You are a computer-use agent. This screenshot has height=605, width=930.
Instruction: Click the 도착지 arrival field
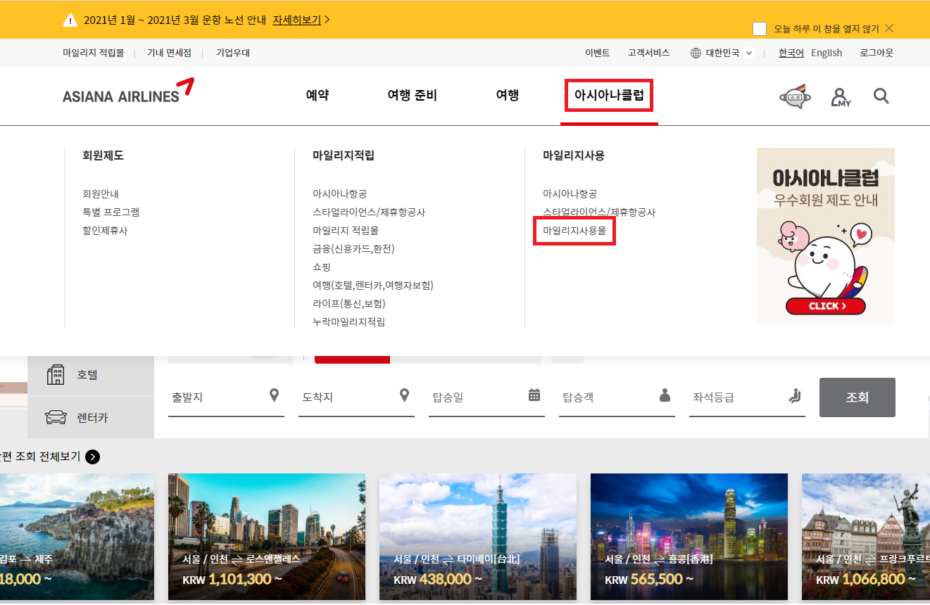pyautogui.click(x=356, y=397)
